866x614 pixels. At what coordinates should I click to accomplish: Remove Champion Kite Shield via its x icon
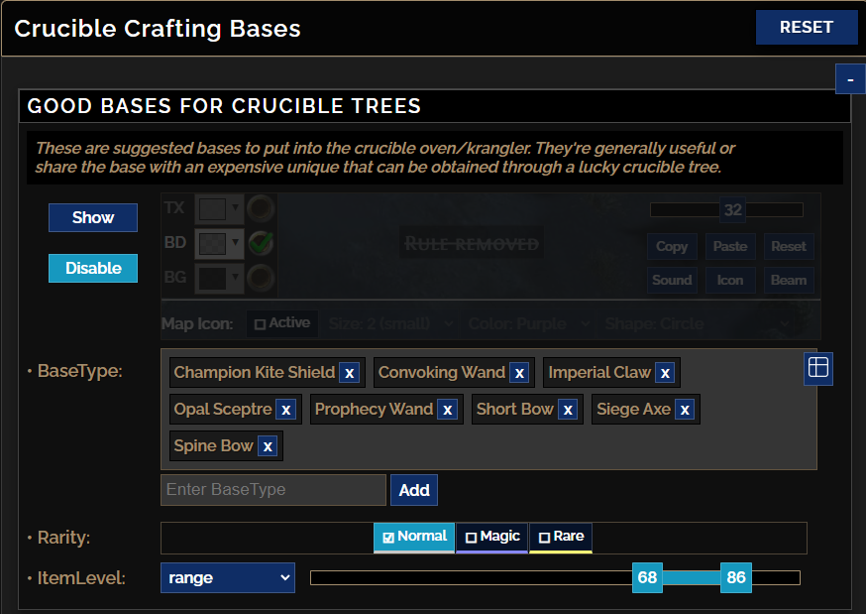click(349, 373)
